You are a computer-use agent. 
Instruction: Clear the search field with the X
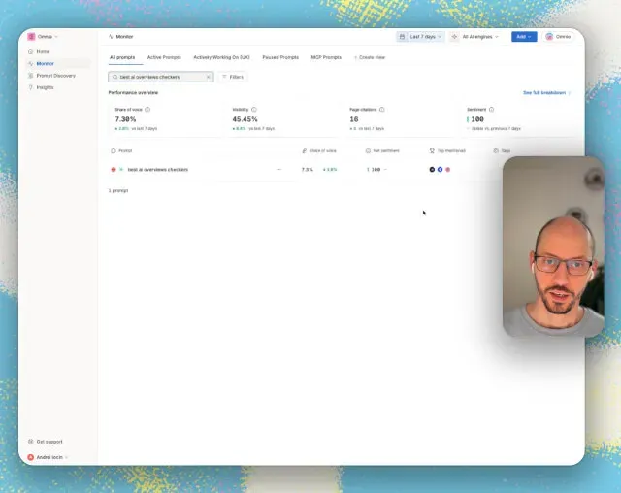tap(209, 77)
